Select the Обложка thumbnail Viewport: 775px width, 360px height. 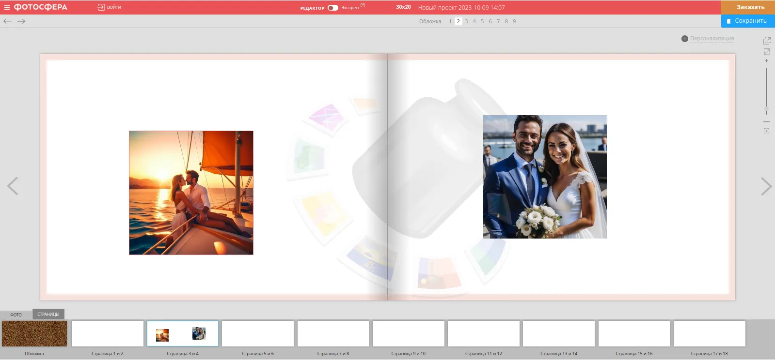(34, 334)
